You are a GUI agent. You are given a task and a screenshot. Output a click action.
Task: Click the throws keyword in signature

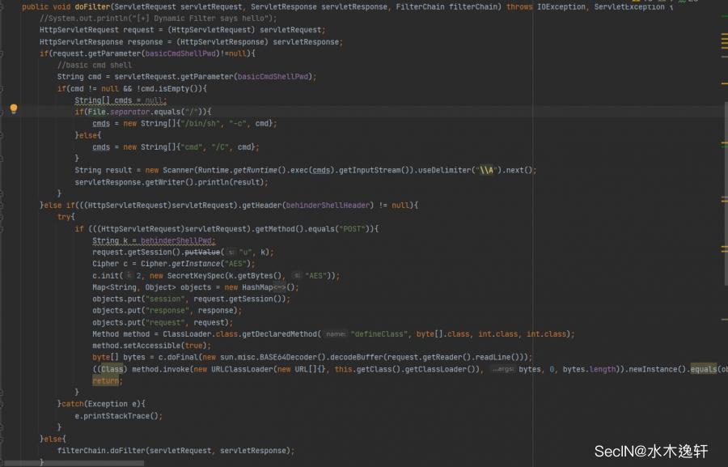519,7
